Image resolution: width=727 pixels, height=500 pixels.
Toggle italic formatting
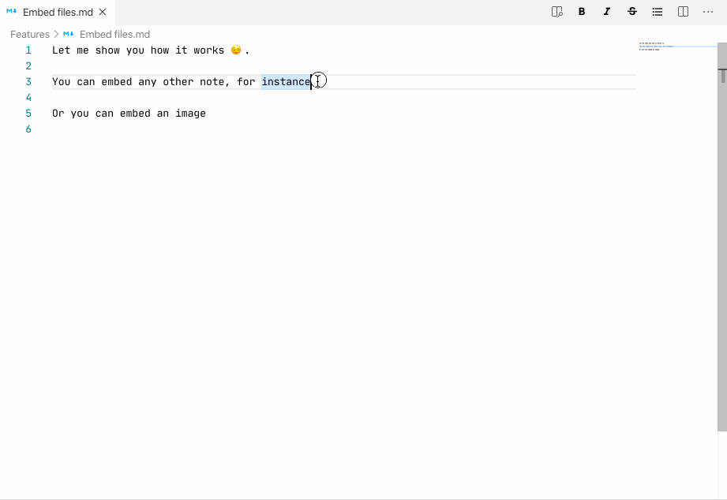point(606,12)
